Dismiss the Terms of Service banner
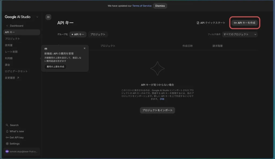The image size is (275, 159). pyautogui.click(x=160, y=6)
